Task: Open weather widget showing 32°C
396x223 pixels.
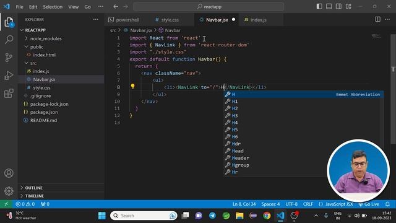Action: pos(22,216)
